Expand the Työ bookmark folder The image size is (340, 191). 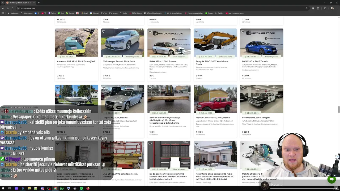104,13
